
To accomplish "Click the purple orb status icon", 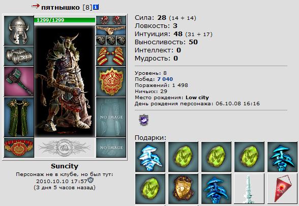I will (x=143, y=120).
